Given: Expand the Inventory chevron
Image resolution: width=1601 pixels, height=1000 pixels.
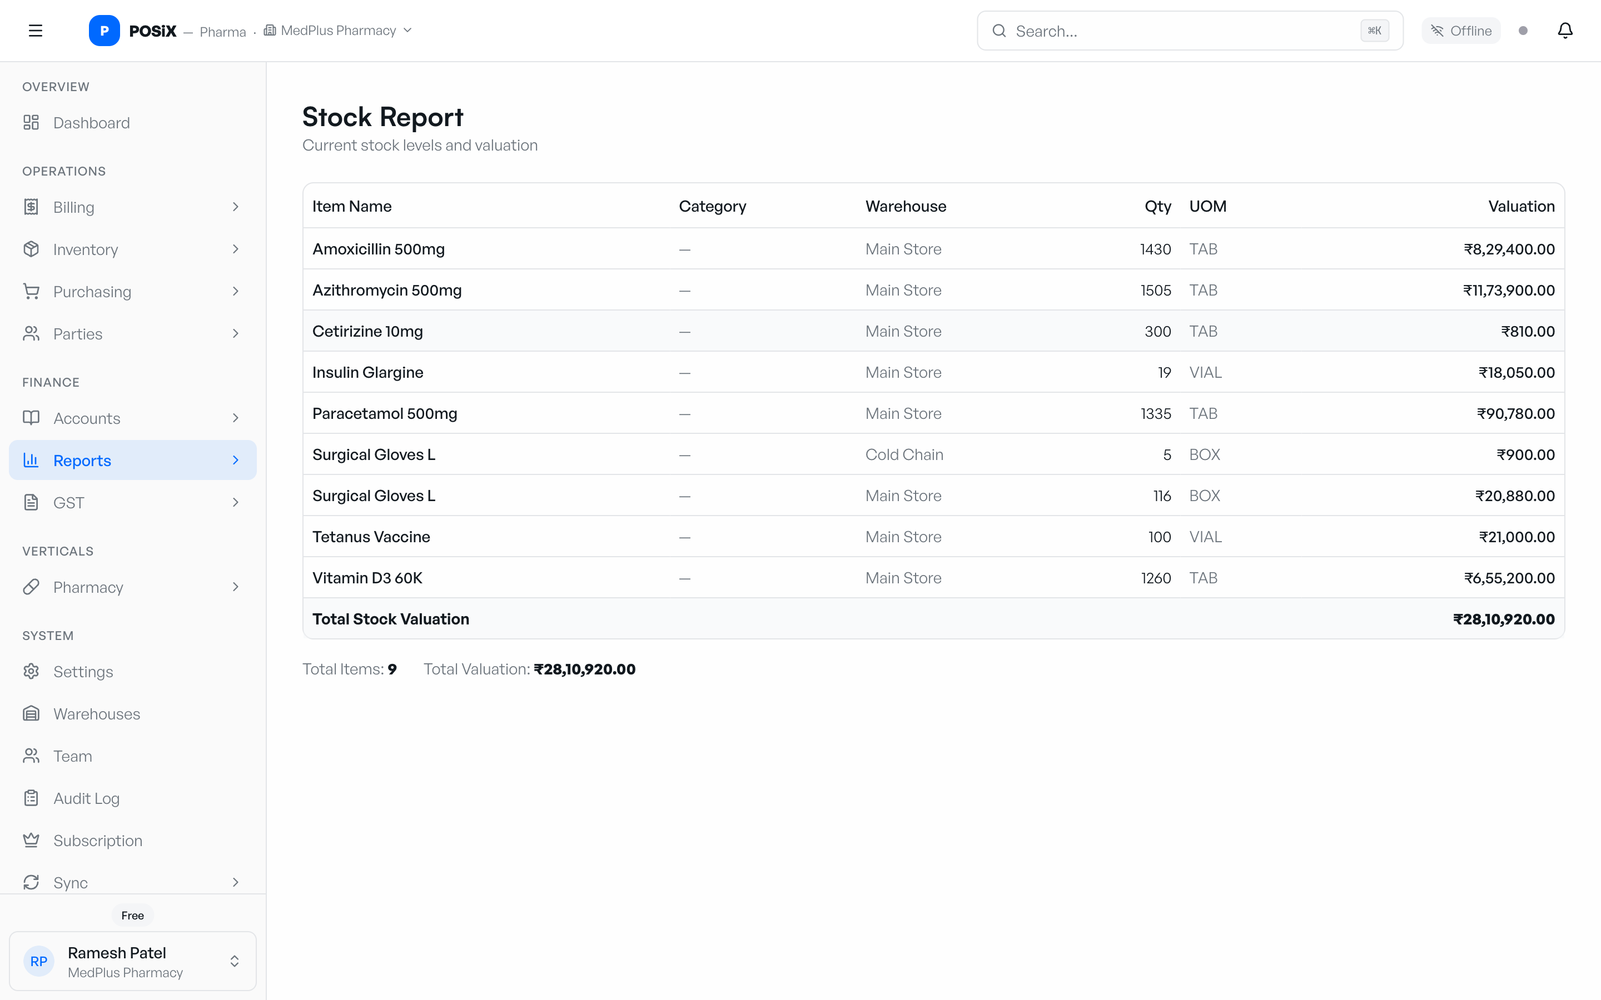Looking at the screenshot, I should pyautogui.click(x=236, y=249).
